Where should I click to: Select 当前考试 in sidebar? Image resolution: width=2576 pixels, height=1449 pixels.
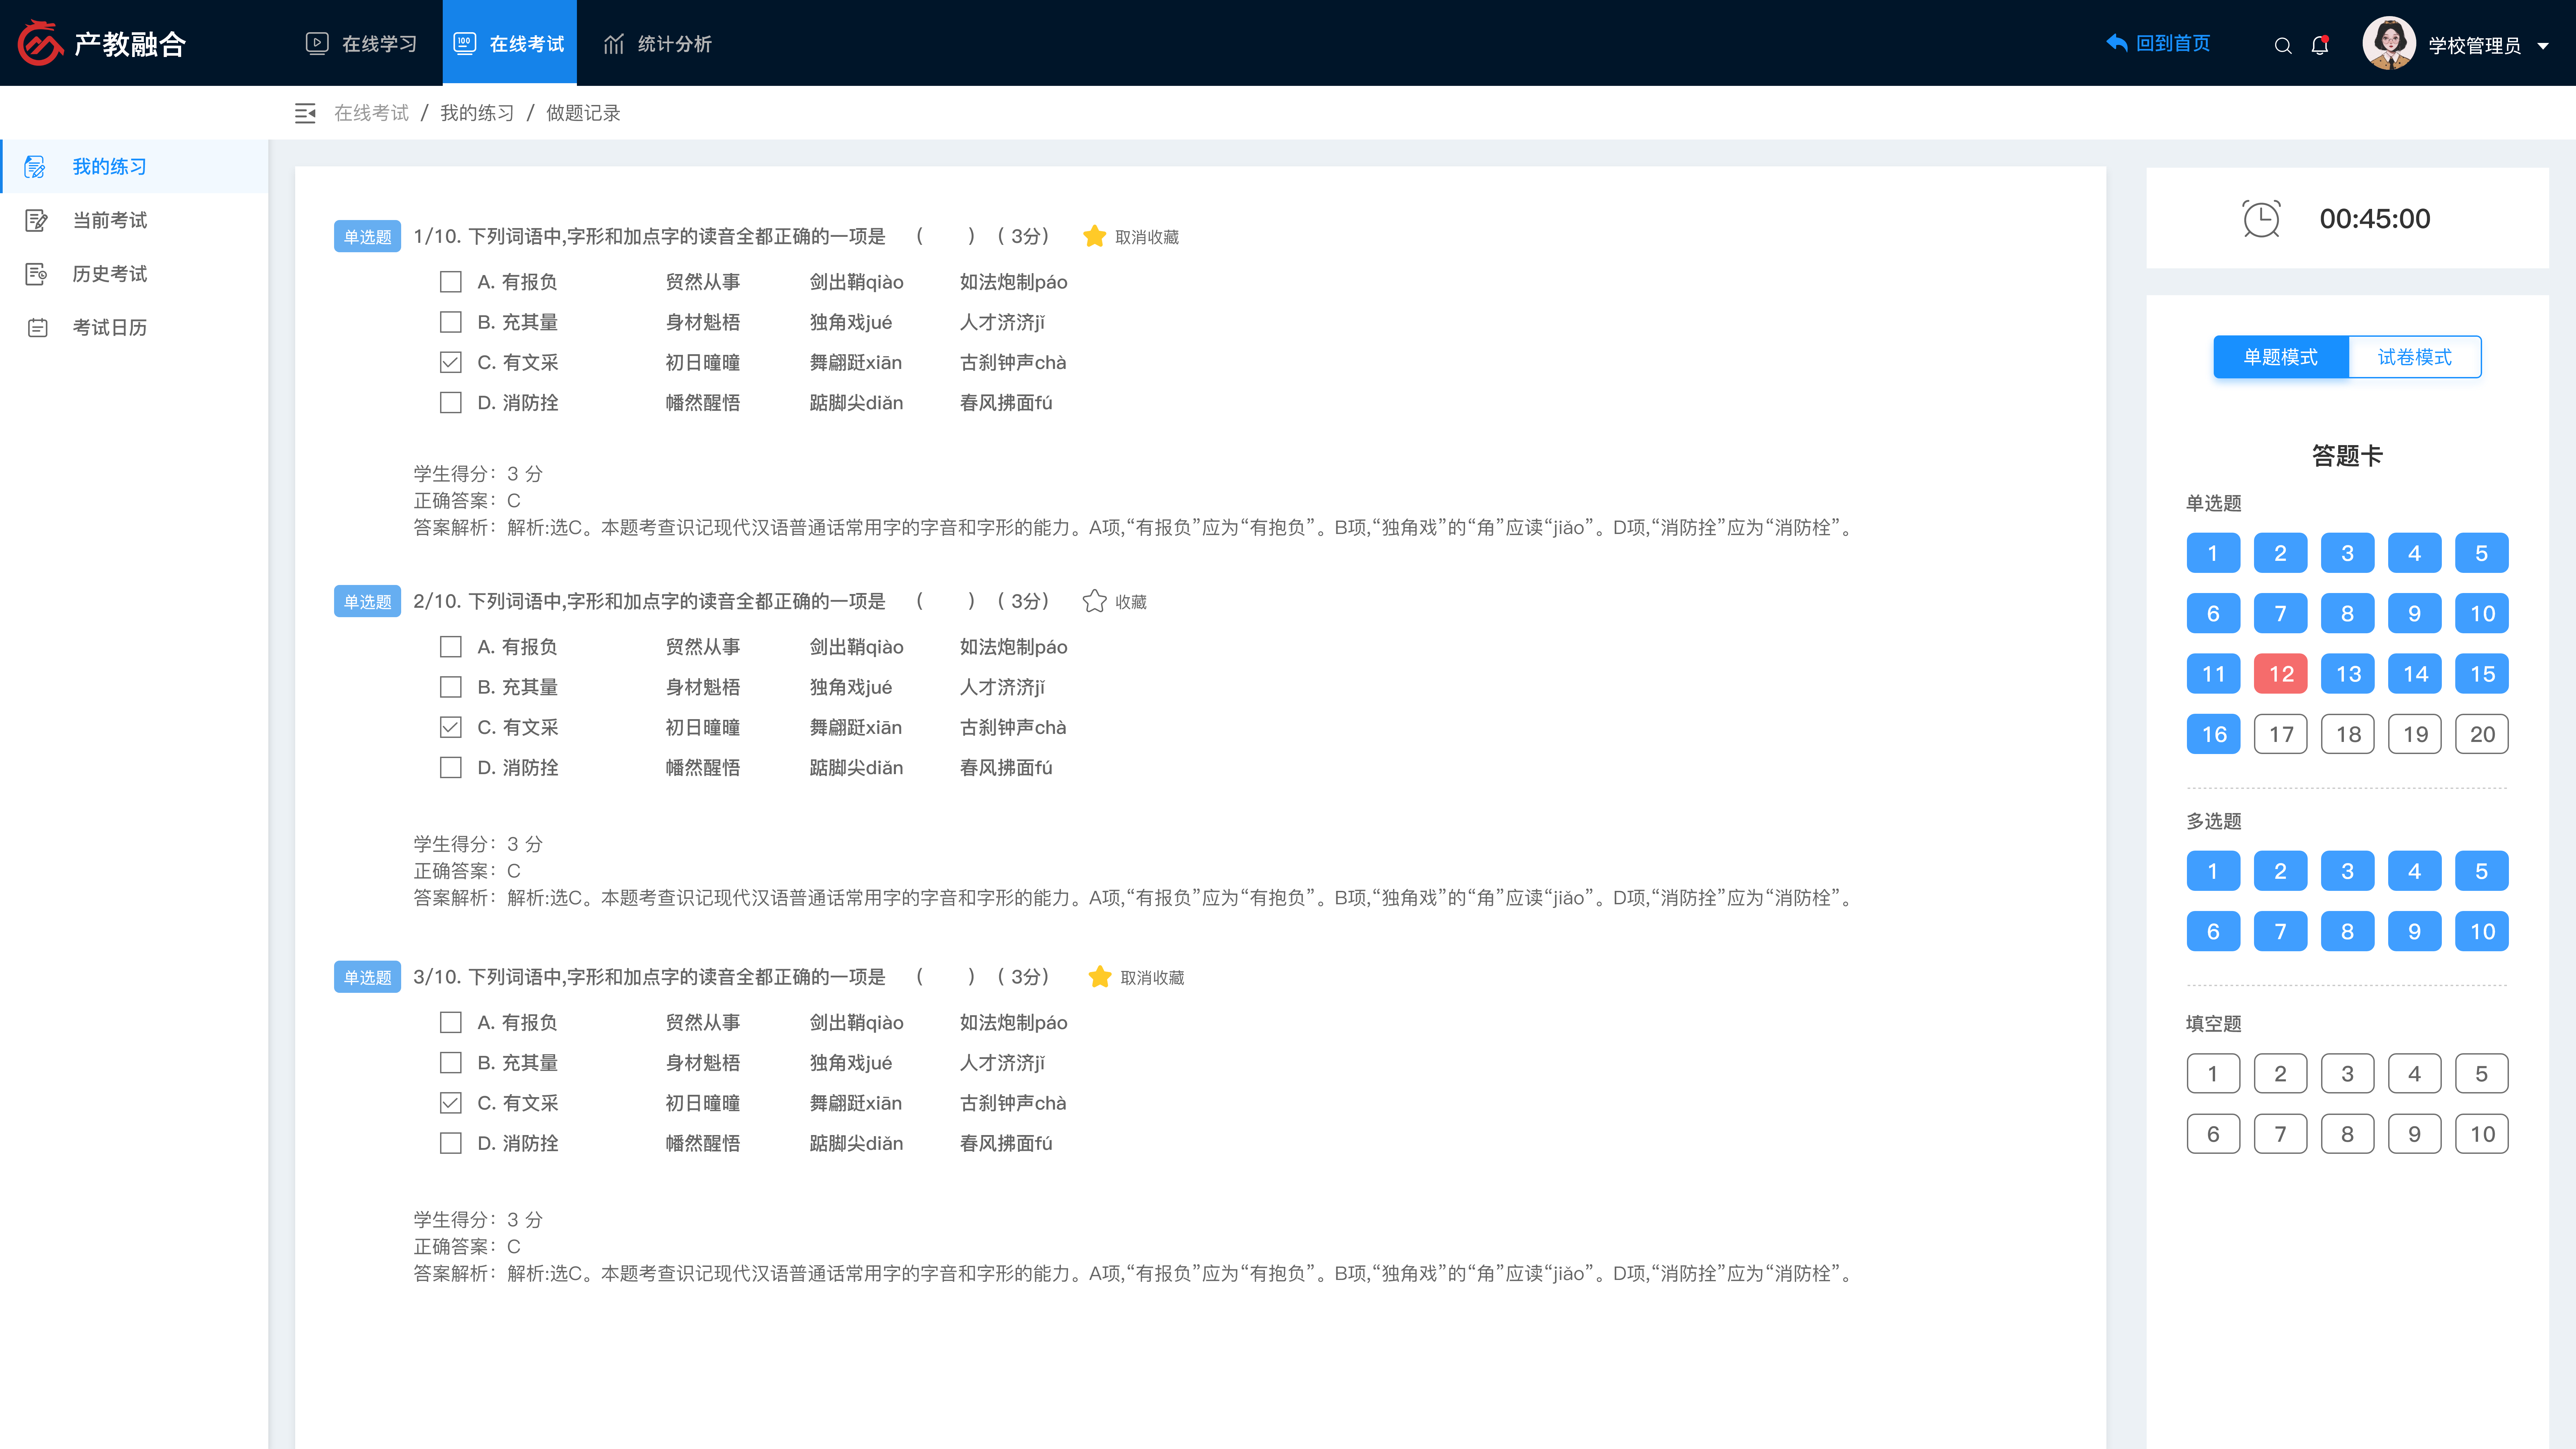click(135, 220)
